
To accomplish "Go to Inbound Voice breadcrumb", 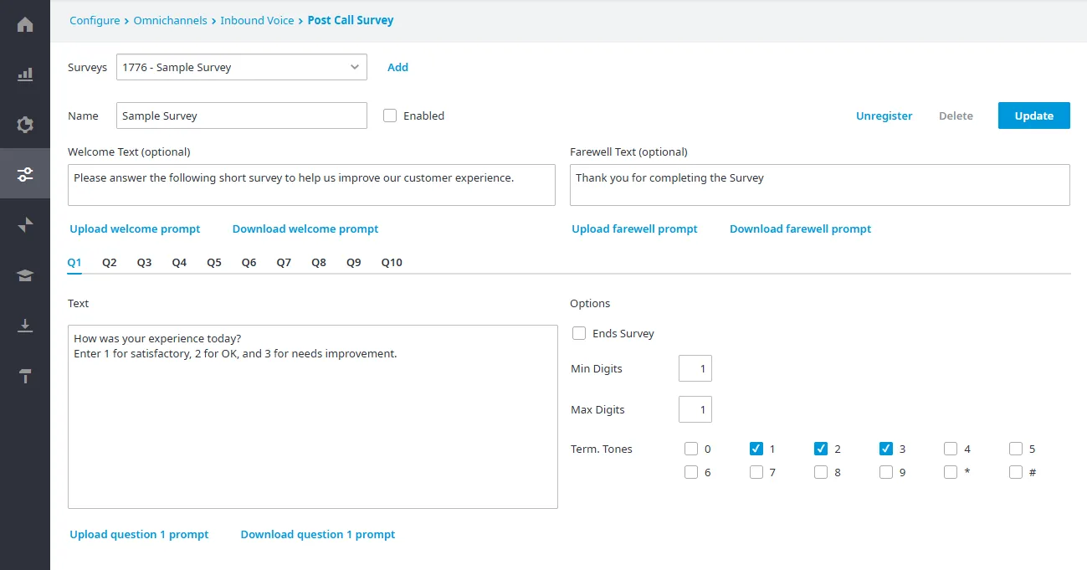I will tap(257, 20).
